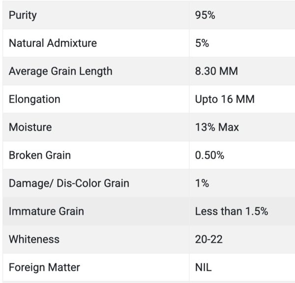Click the Foreign Matter label
Image resolution: width=295 pixels, height=283 pixels.
pyautogui.click(x=44, y=268)
